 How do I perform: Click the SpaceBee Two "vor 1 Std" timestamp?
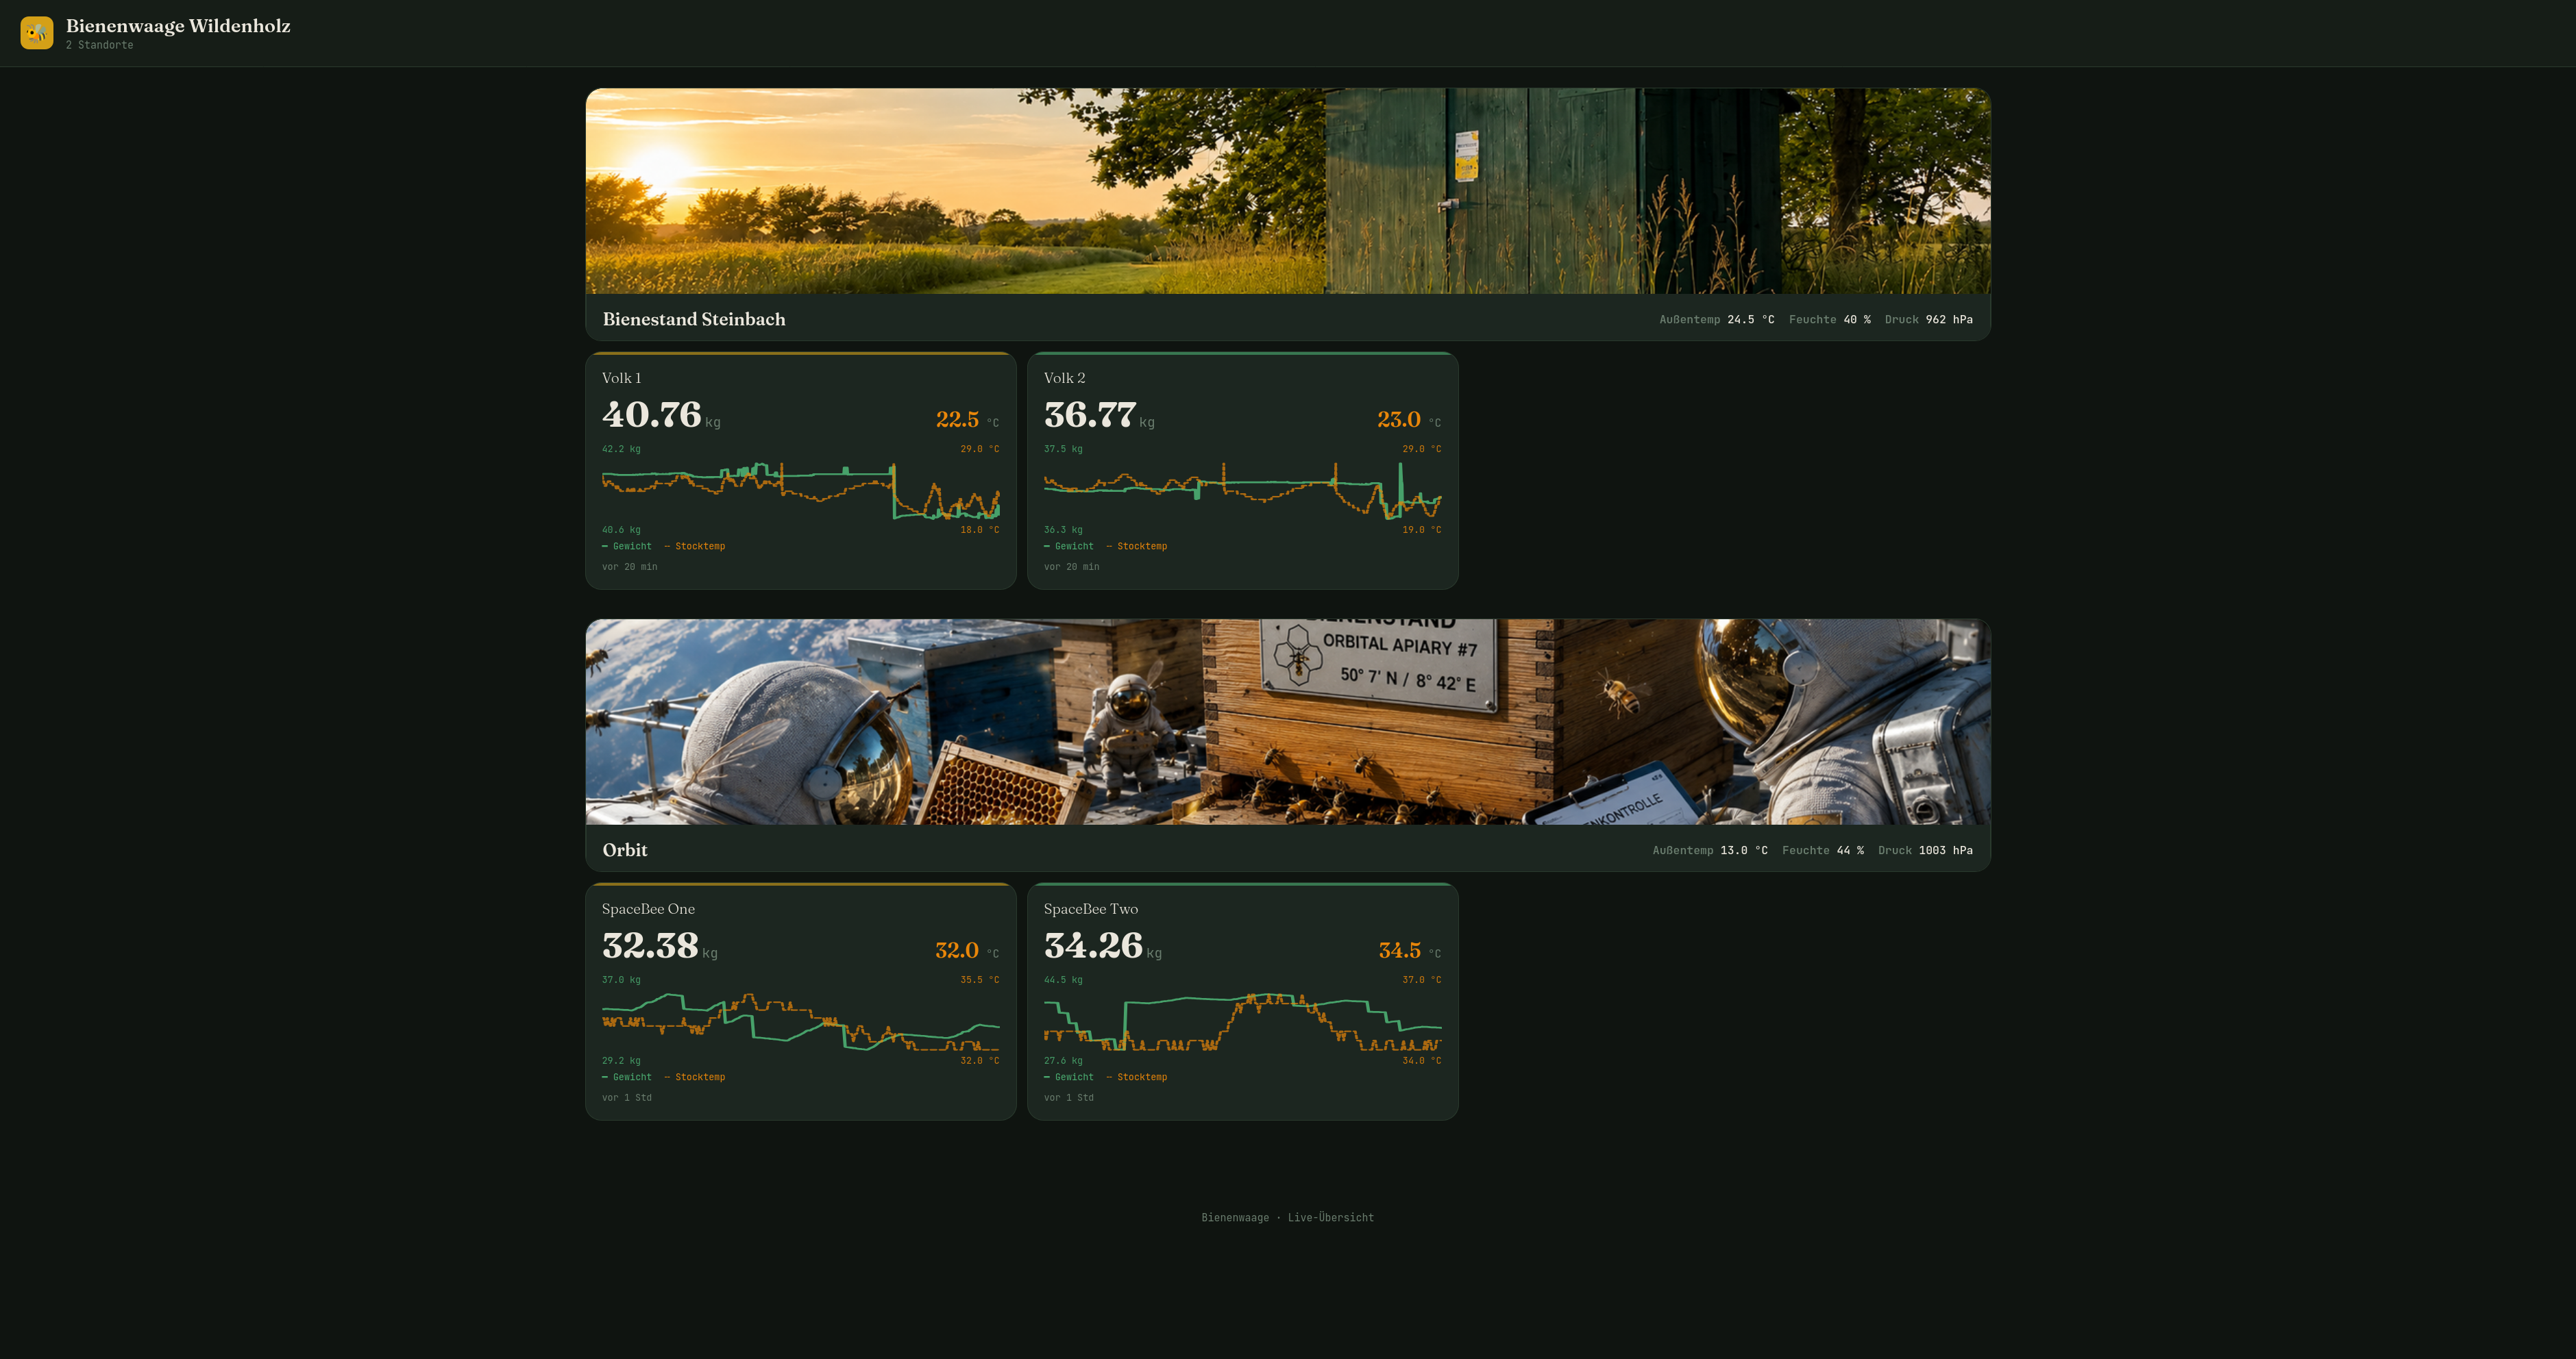(1069, 1098)
